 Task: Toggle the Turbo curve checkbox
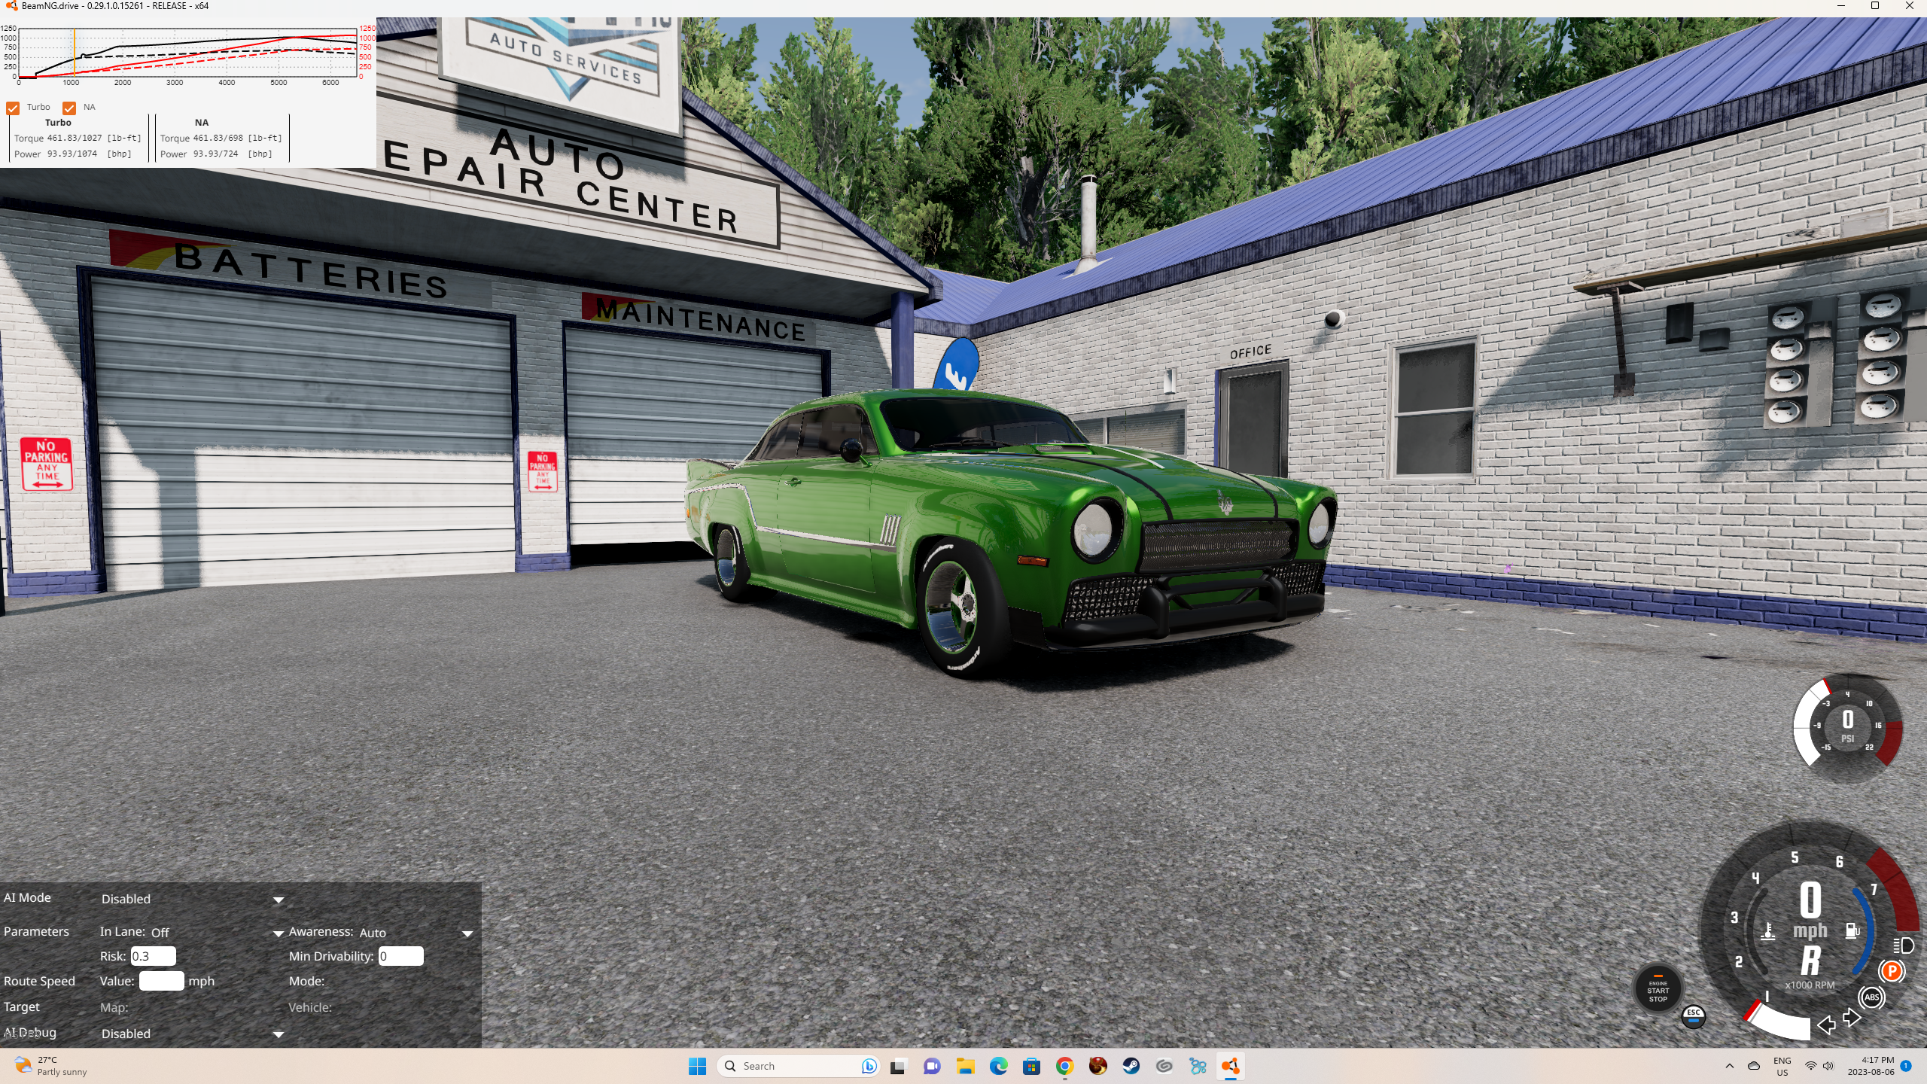coord(13,108)
